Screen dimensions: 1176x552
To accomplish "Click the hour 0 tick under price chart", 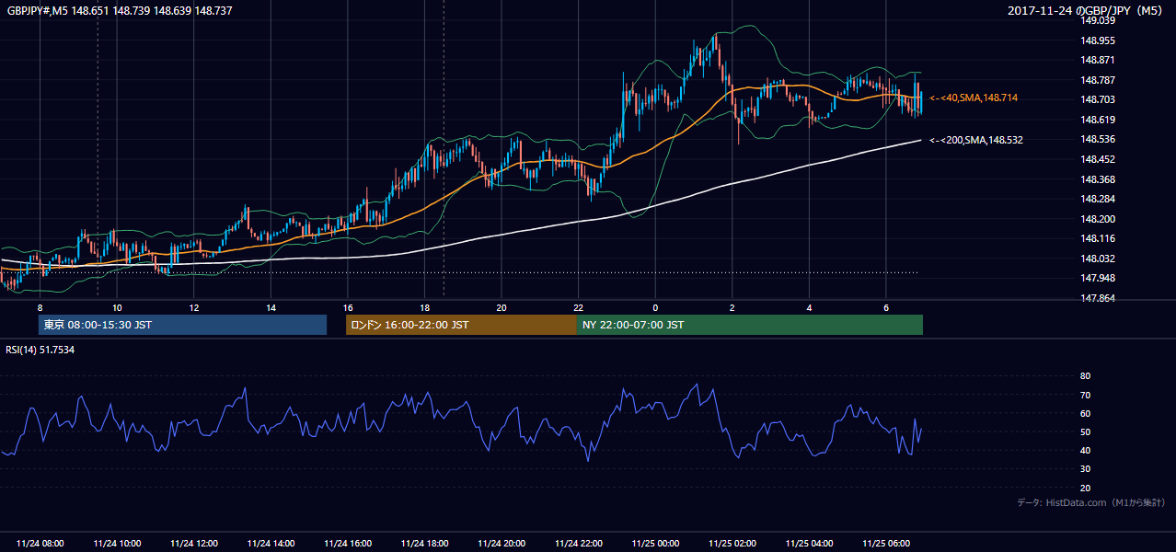I will pos(655,307).
